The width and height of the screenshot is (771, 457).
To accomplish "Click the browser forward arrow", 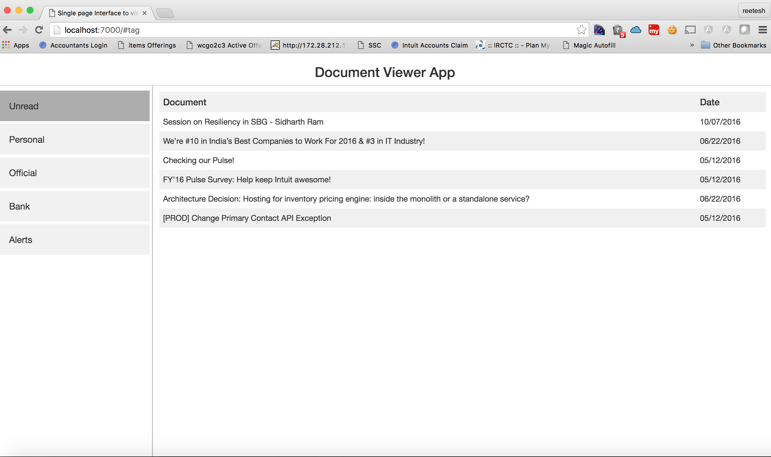I will point(23,30).
